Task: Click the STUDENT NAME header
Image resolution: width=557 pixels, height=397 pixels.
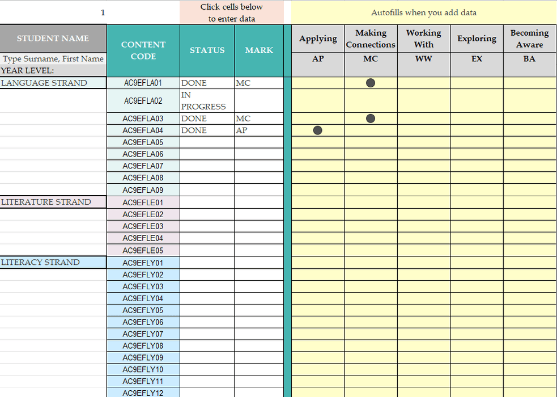Action: 53,39
